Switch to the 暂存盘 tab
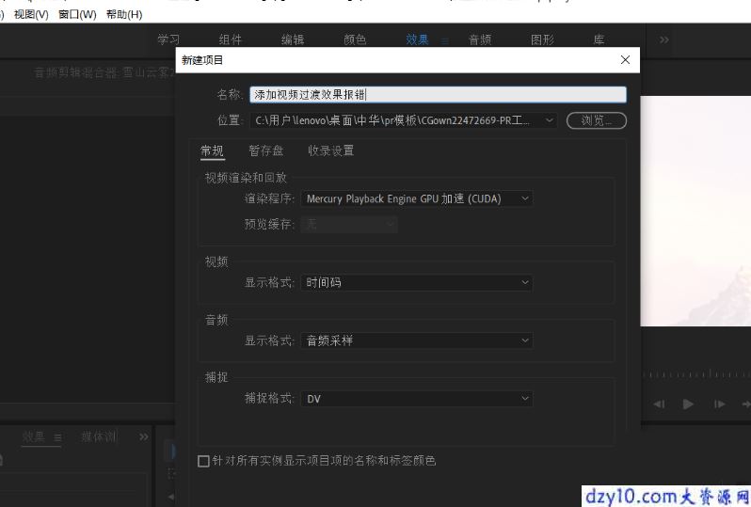This screenshot has height=507, width=751. point(265,151)
